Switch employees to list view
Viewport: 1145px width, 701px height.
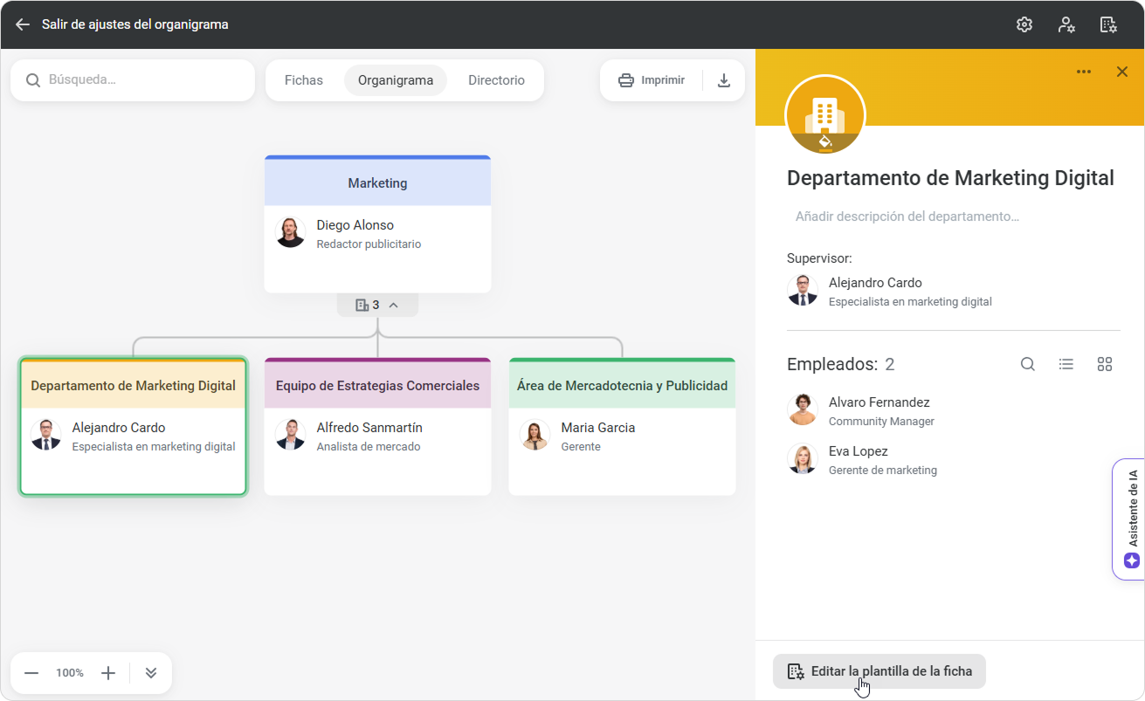coord(1066,364)
